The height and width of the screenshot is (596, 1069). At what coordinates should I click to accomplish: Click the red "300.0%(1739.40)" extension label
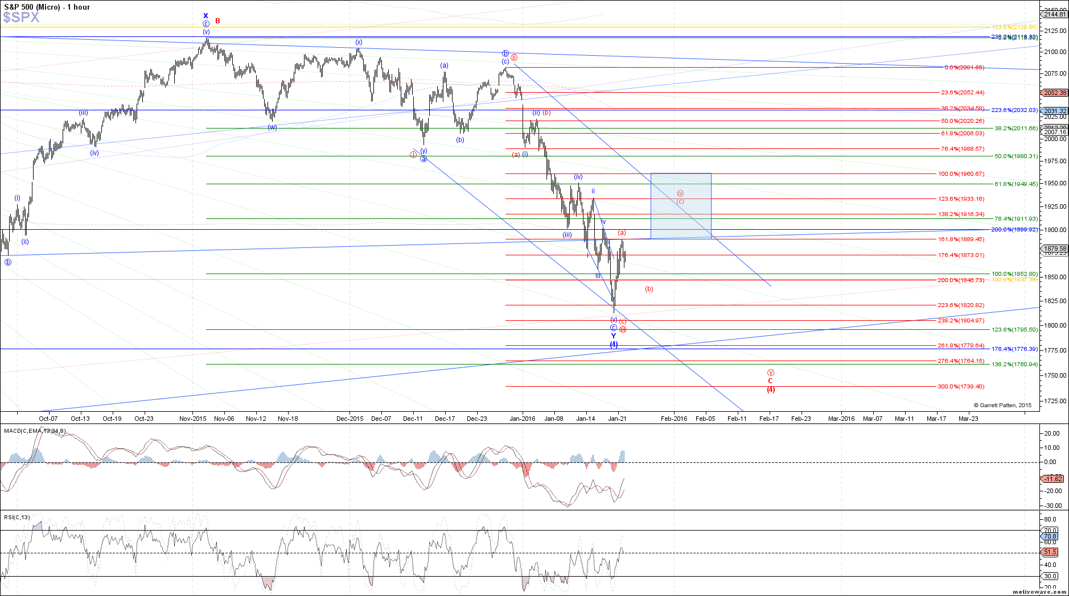click(x=961, y=387)
